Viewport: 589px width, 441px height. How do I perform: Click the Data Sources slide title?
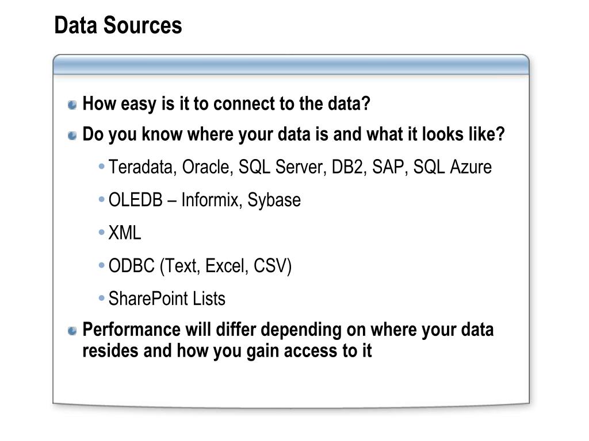coord(118,25)
